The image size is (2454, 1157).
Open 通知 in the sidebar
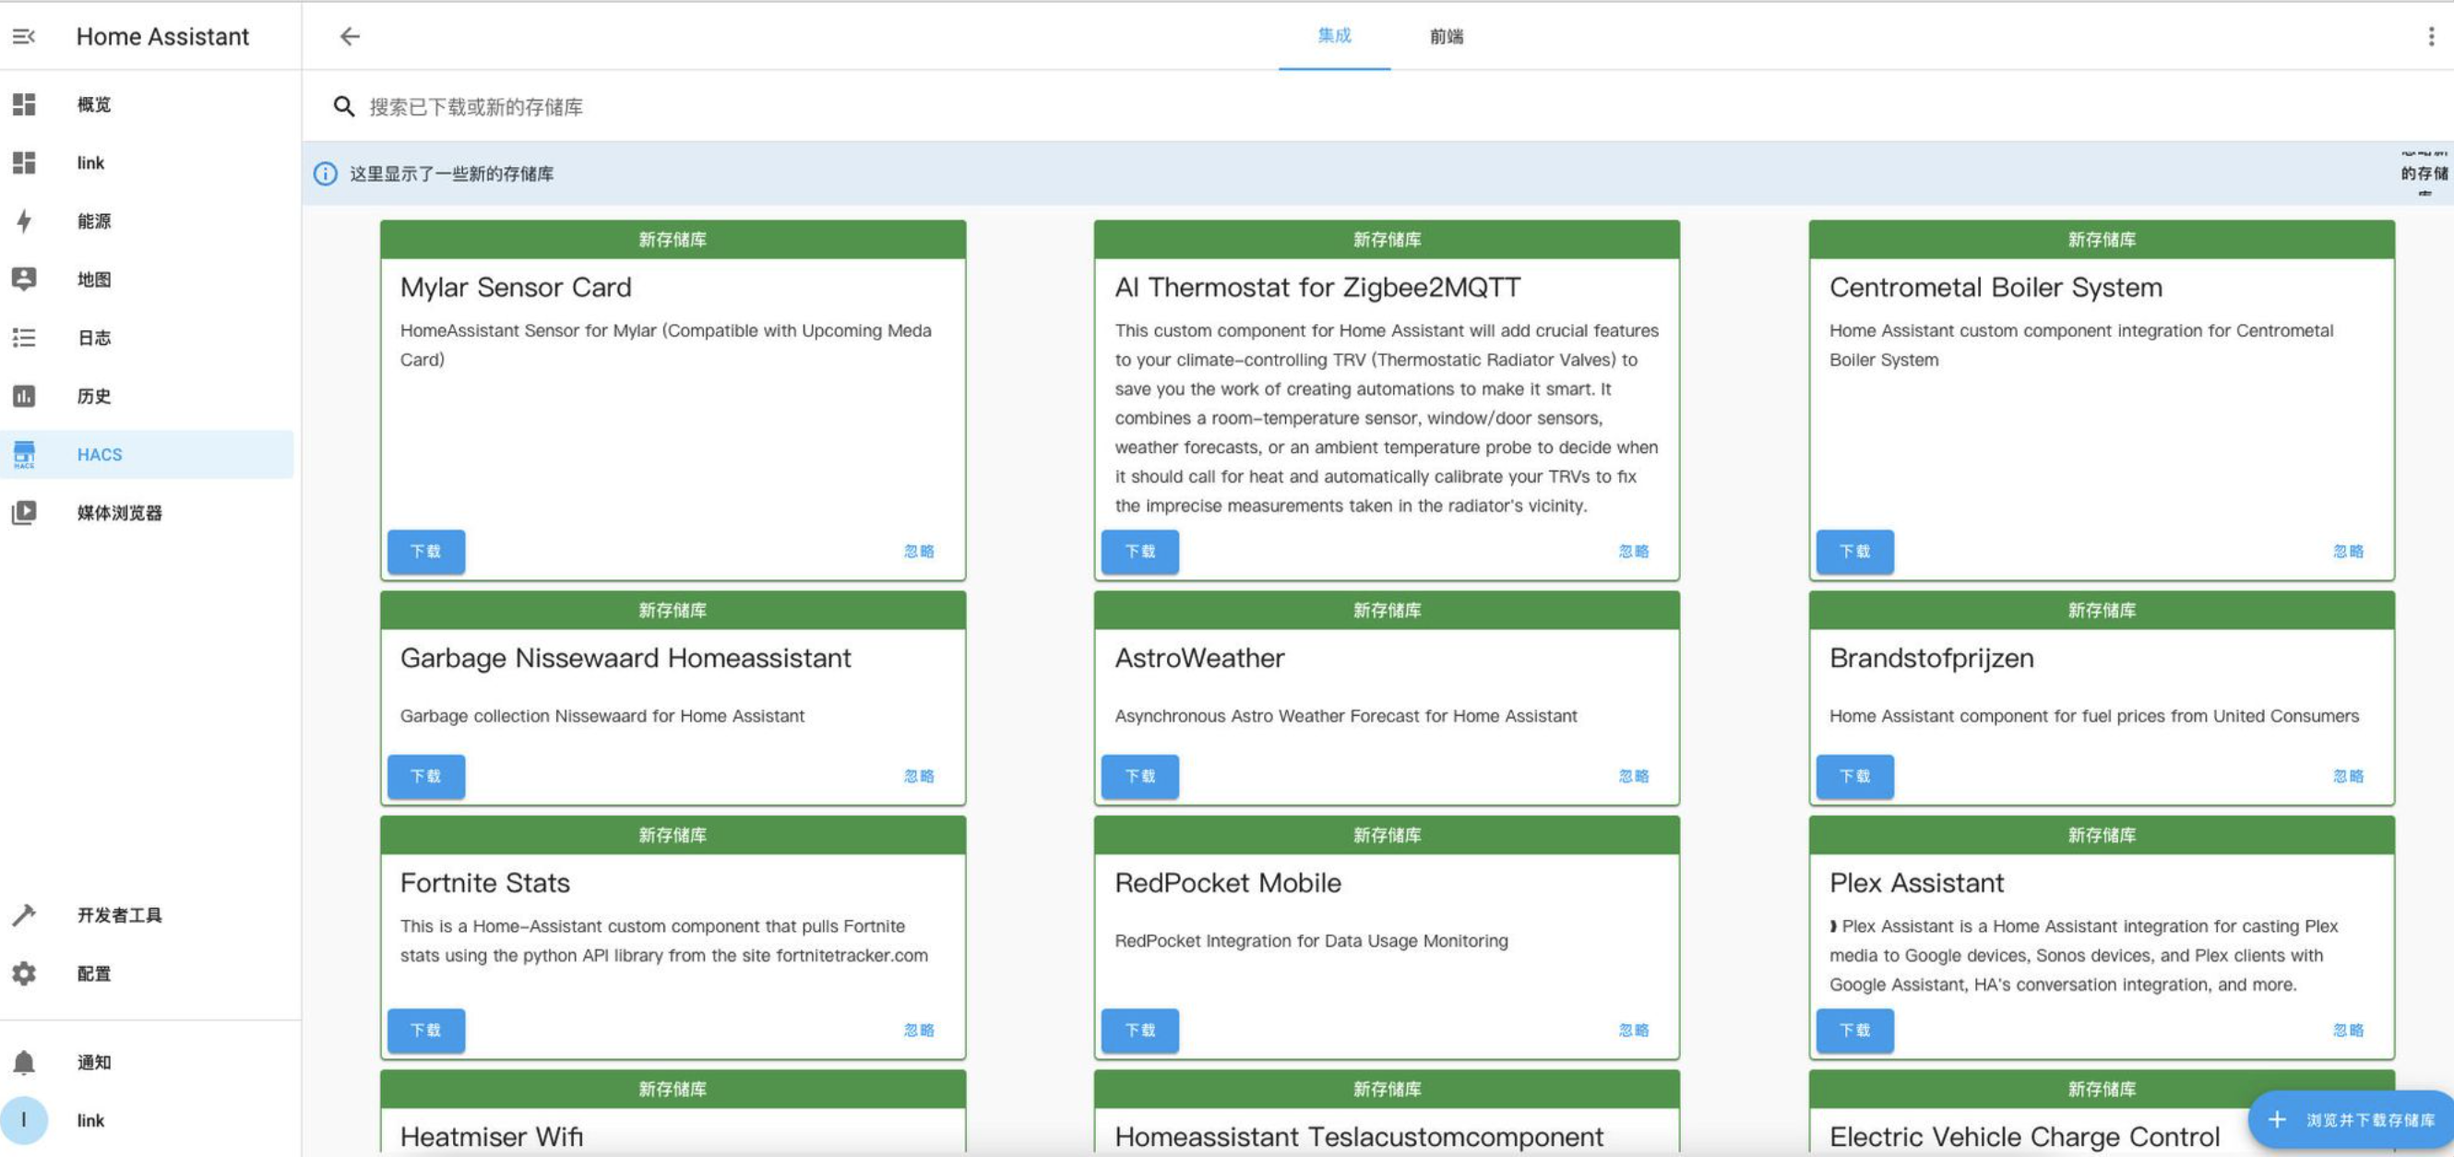147,1062
